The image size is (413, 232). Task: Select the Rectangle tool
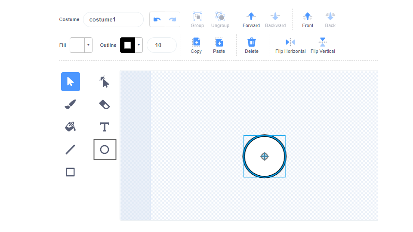[71, 172]
